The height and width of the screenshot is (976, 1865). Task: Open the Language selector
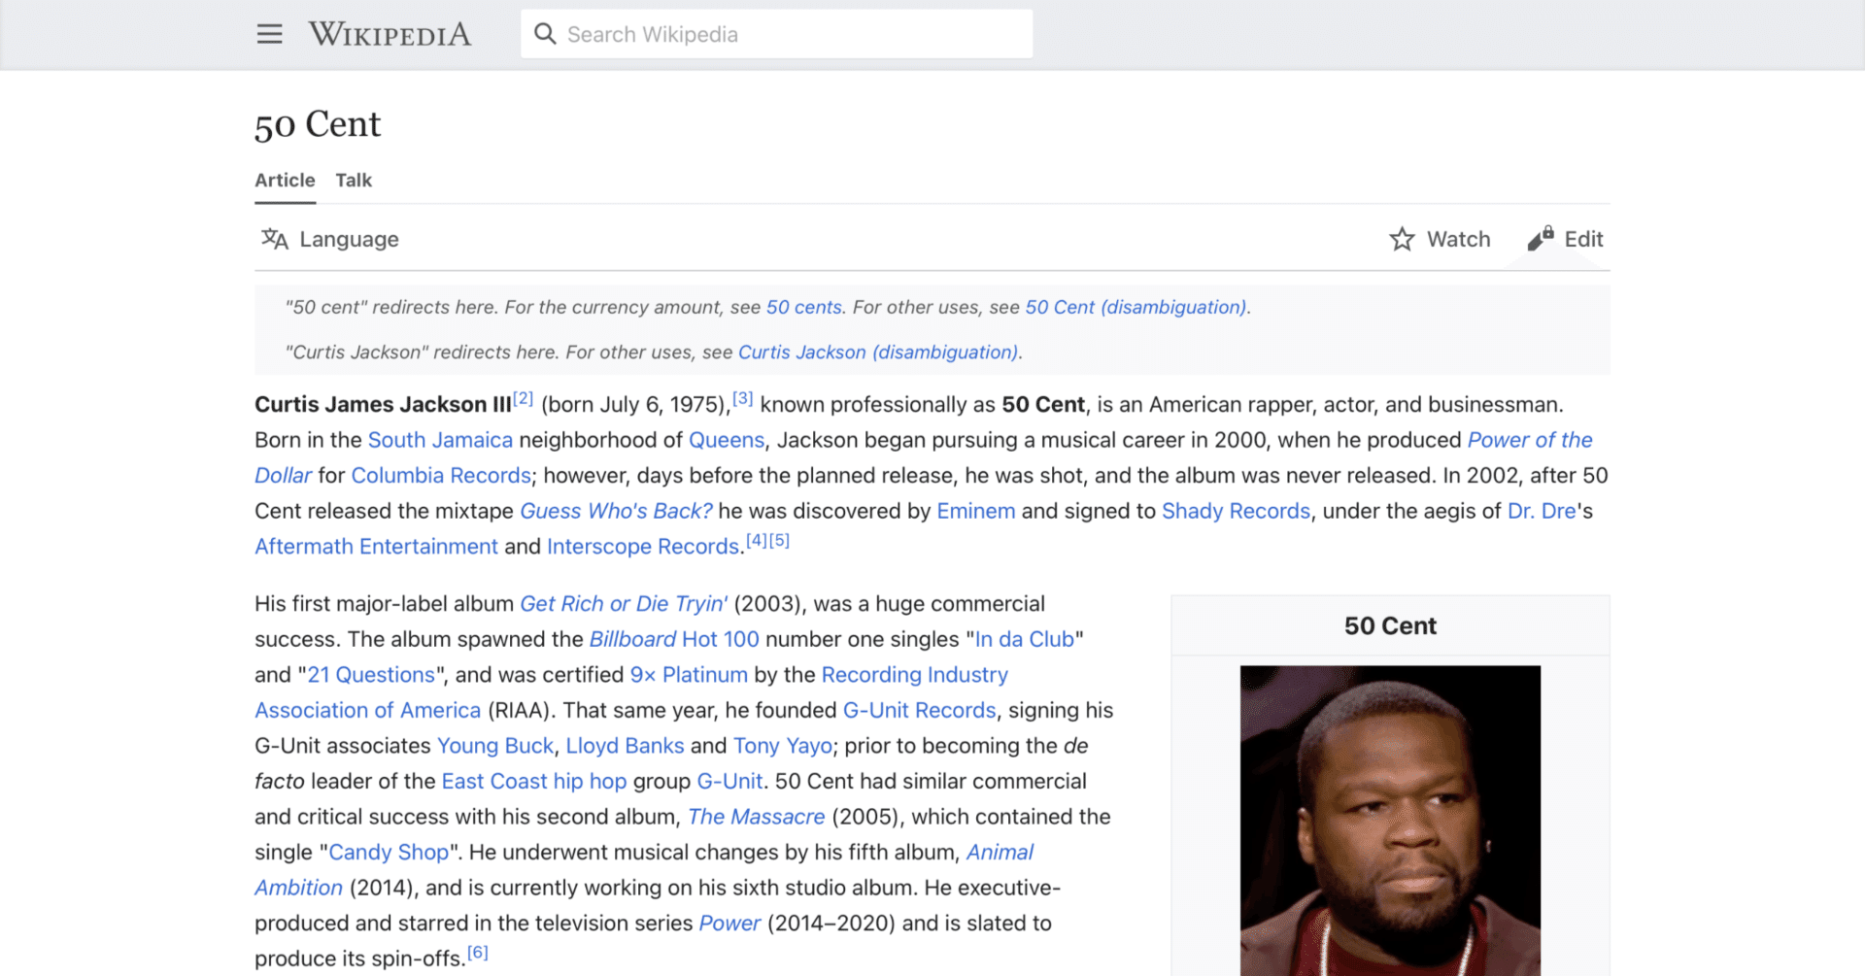[x=329, y=239]
